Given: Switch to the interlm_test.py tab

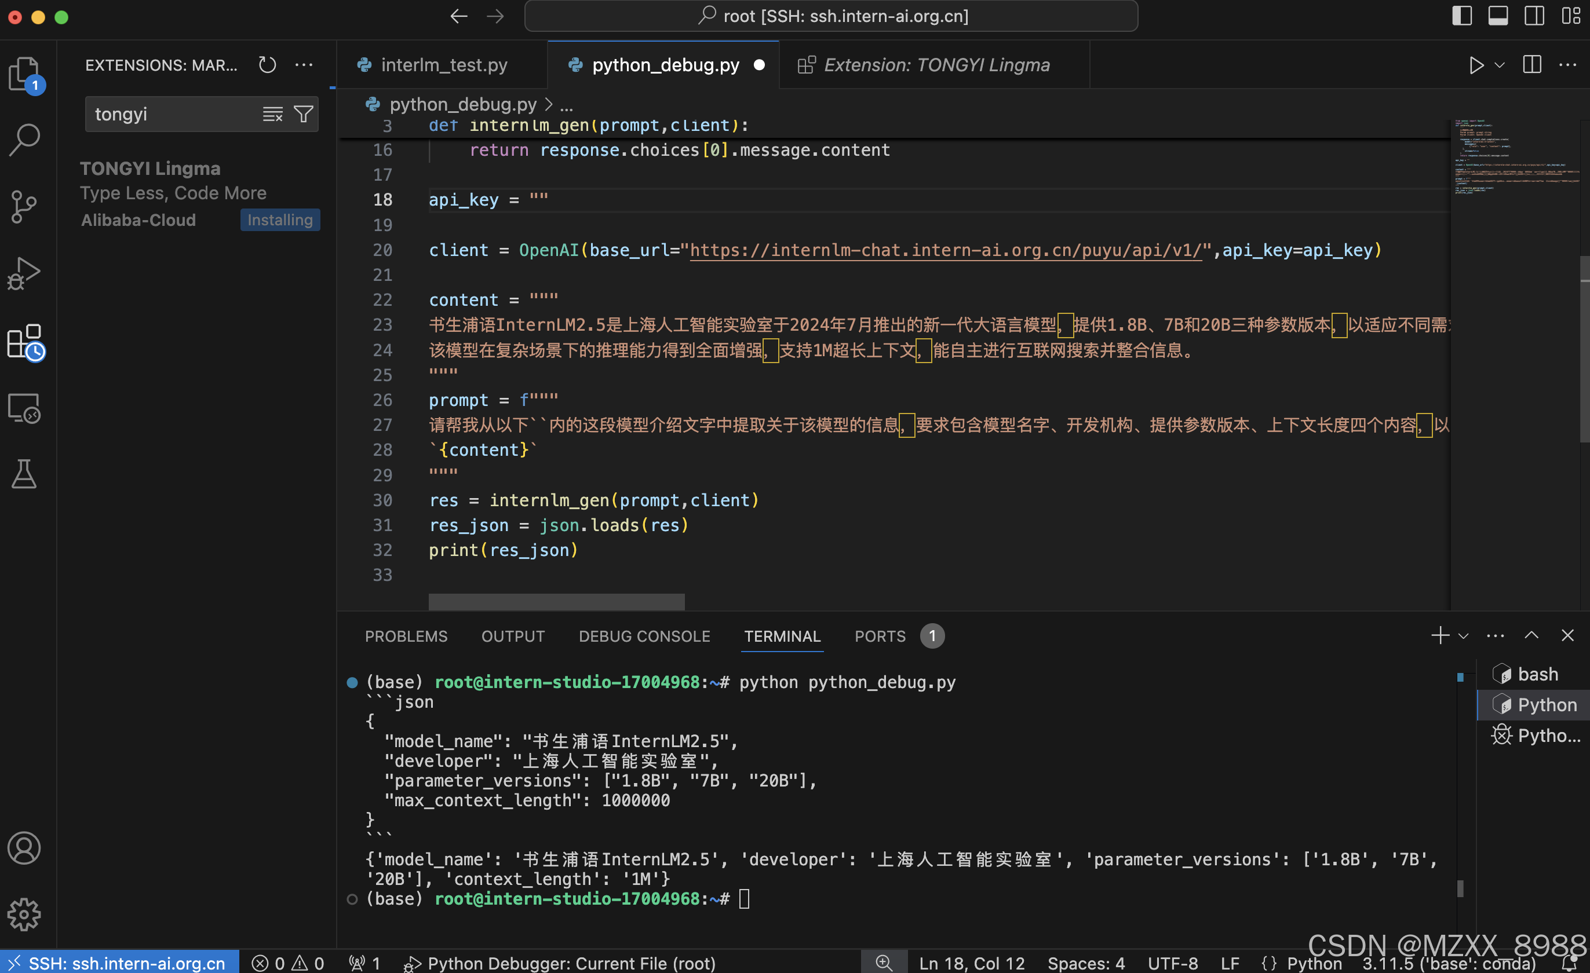Looking at the screenshot, I should (444, 64).
